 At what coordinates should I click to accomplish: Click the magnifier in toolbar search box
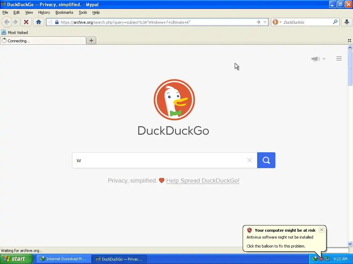335,22
